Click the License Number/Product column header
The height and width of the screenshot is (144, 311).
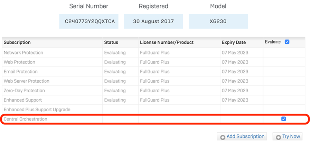(x=167, y=42)
